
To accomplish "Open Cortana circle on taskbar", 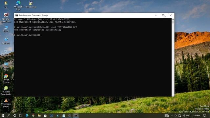I will pos(15,115).
